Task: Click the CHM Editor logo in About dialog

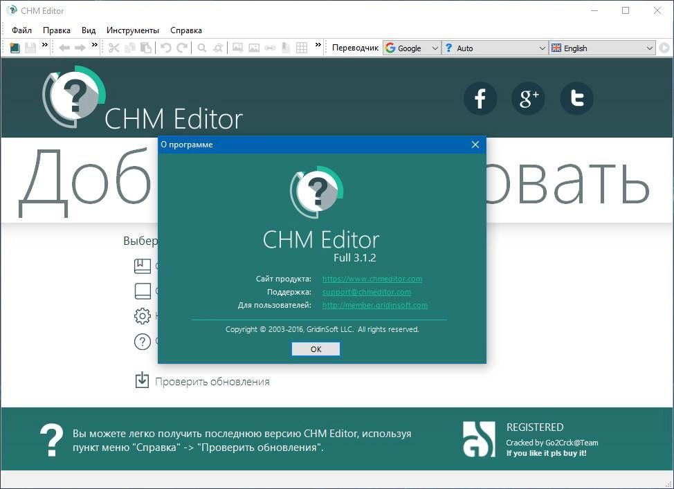Action: pyautogui.click(x=317, y=192)
